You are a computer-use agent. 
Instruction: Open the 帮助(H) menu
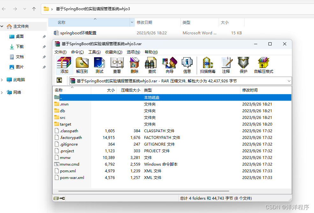tap(151, 52)
